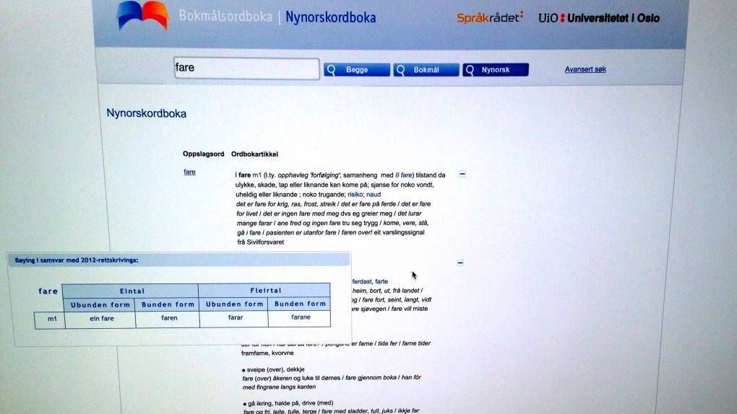Click magnifier icon on Nynorsk button
Screen dimensions: 737x414
click(470, 70)
